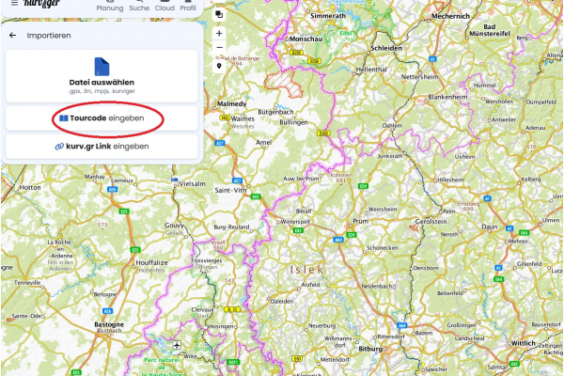This screenshot has width=564, height=376.
Task: Open the Planung tab
Action: [x=110, y=7]
